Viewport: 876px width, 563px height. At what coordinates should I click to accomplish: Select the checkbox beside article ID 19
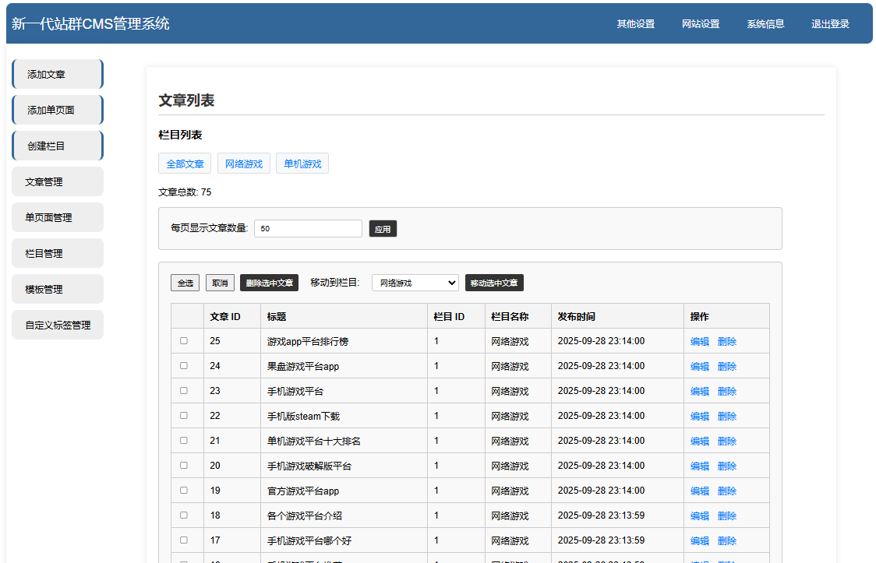184,490
